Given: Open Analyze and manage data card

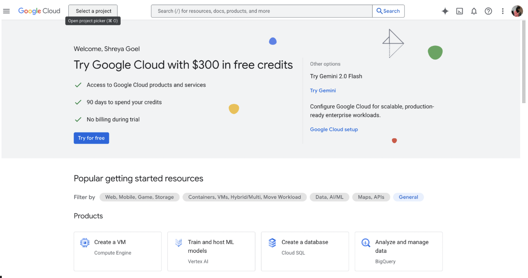Looking at the screenshot, I should (398, 251).
